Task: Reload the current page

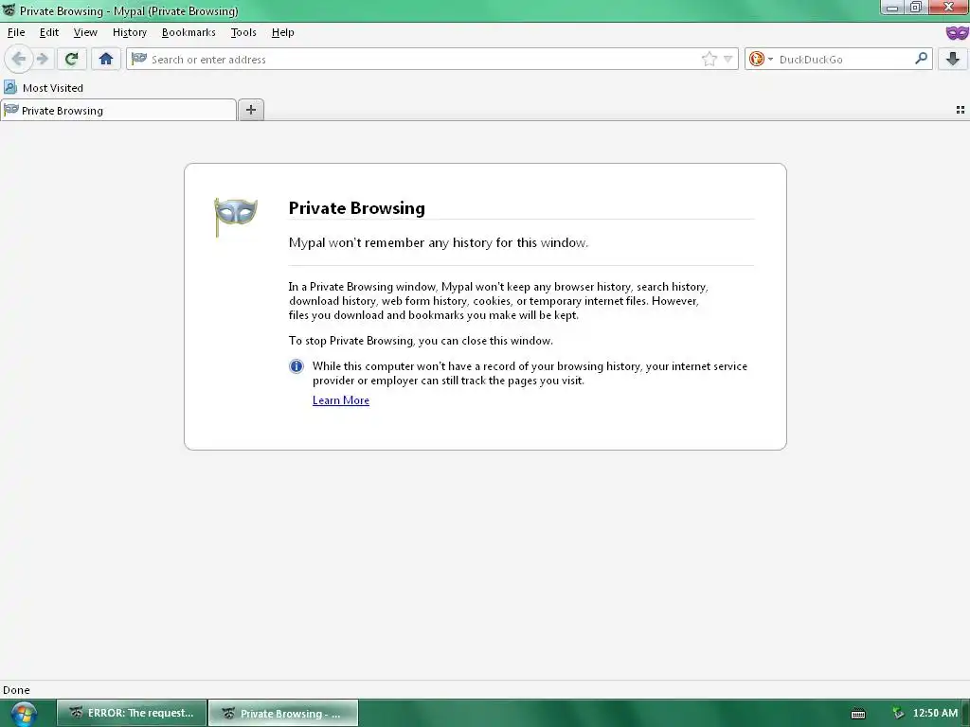Action: [72, 60]
